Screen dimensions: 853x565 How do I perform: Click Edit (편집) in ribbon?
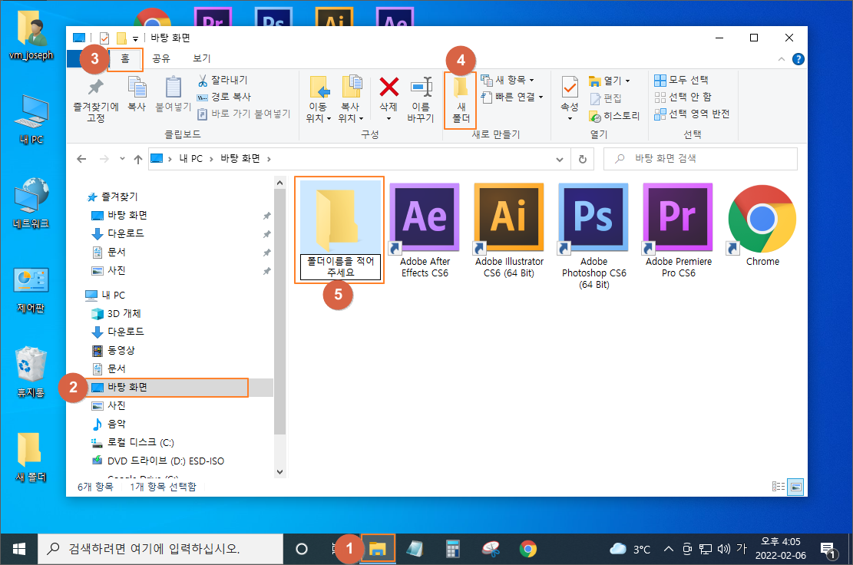coord(606,98)
